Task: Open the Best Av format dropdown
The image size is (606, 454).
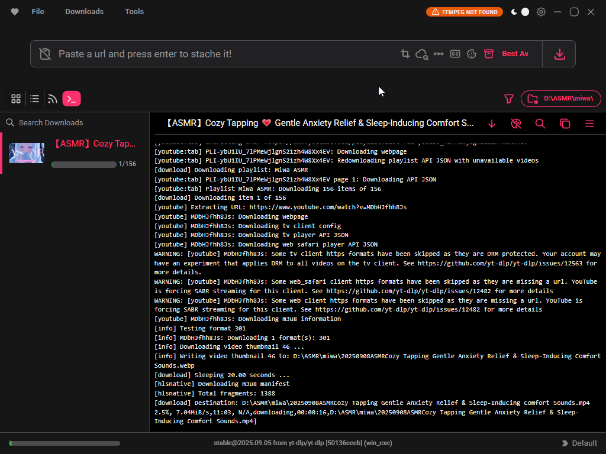Action: click(515, 54)
